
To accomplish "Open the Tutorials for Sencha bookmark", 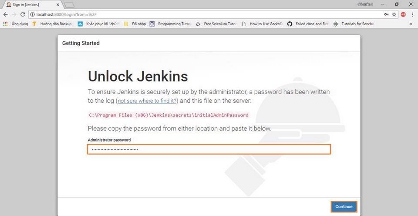I will (354, 24).
